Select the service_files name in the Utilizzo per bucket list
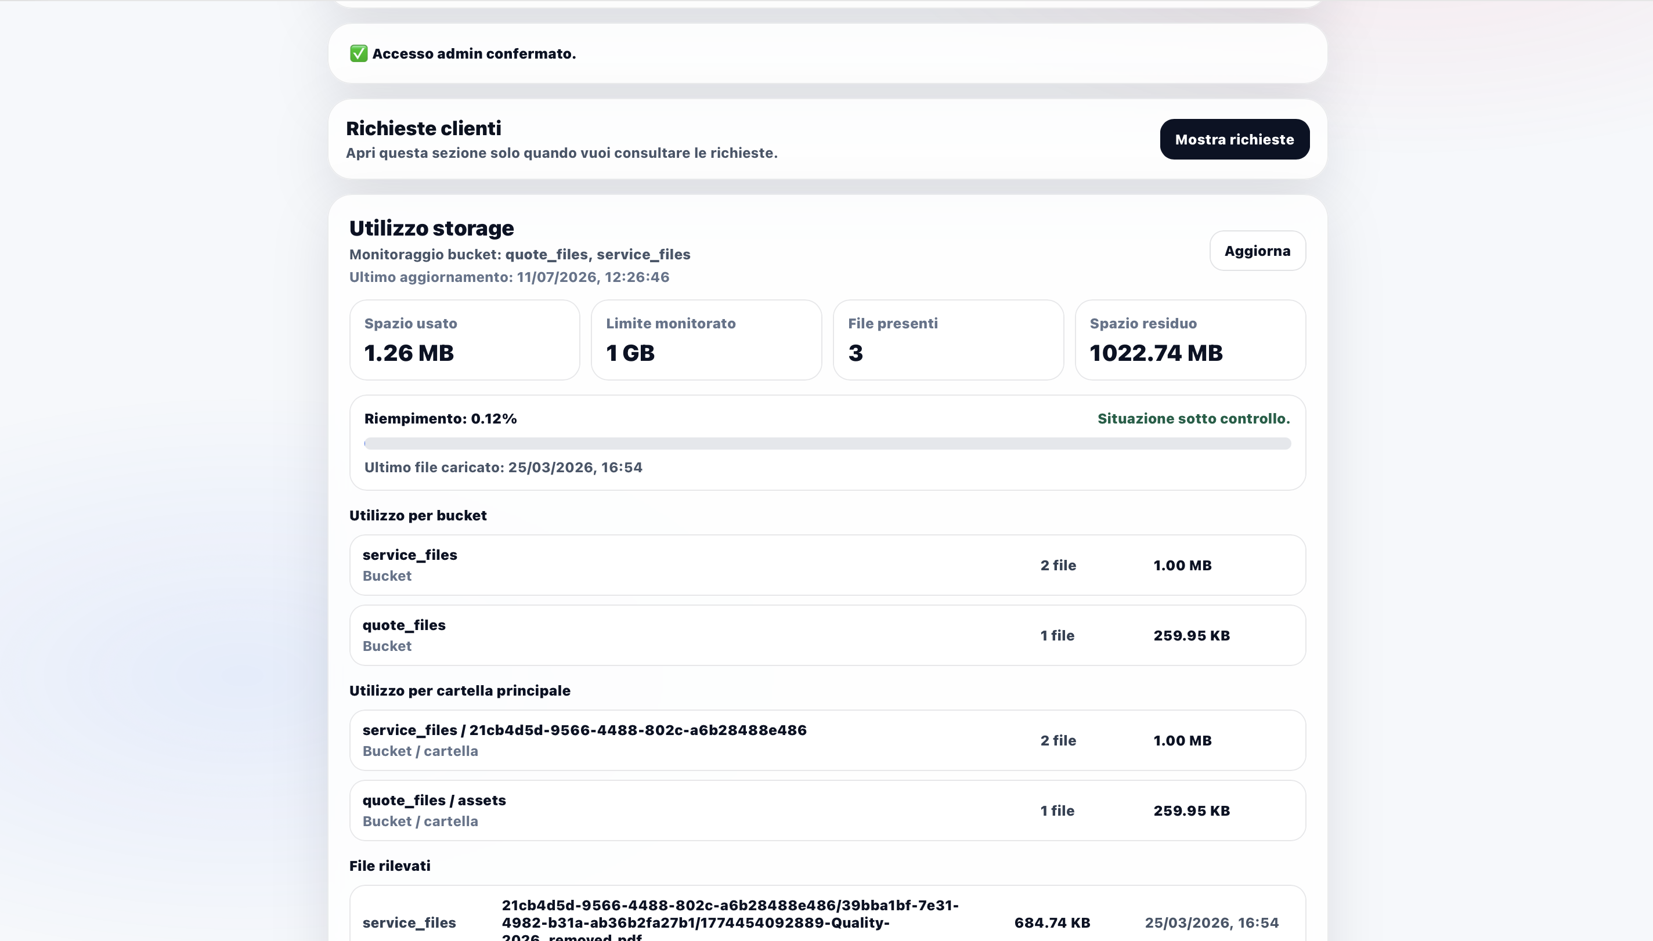 (409, 555)
